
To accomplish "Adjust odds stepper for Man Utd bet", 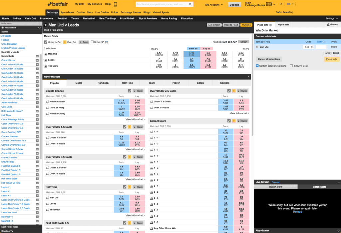I will click(312, 47).
